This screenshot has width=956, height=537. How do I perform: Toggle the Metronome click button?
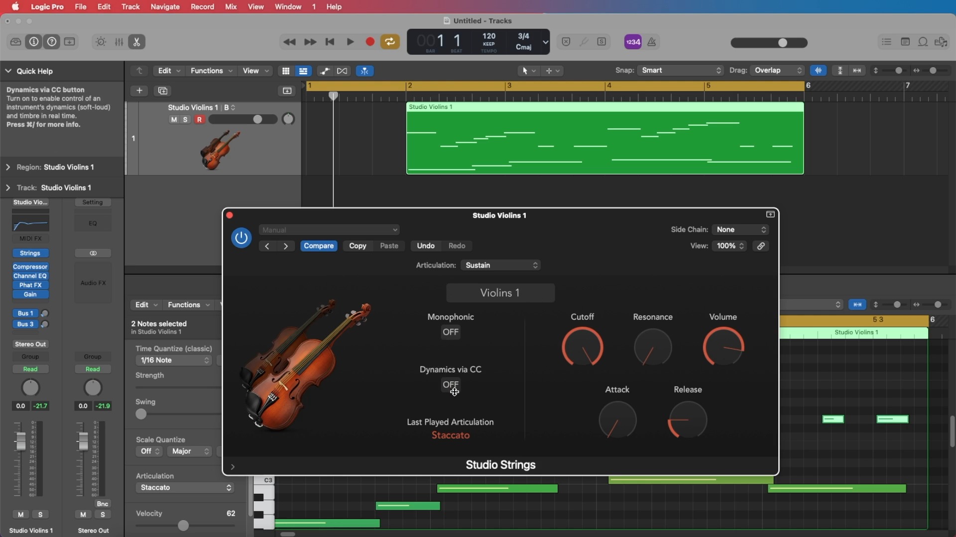click(x=652, y=42)
